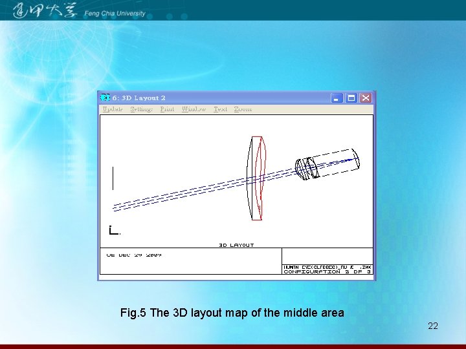Click the eye model cylinder in layout
This screenshot has width=466, height=349.
[x=327, y=164]
